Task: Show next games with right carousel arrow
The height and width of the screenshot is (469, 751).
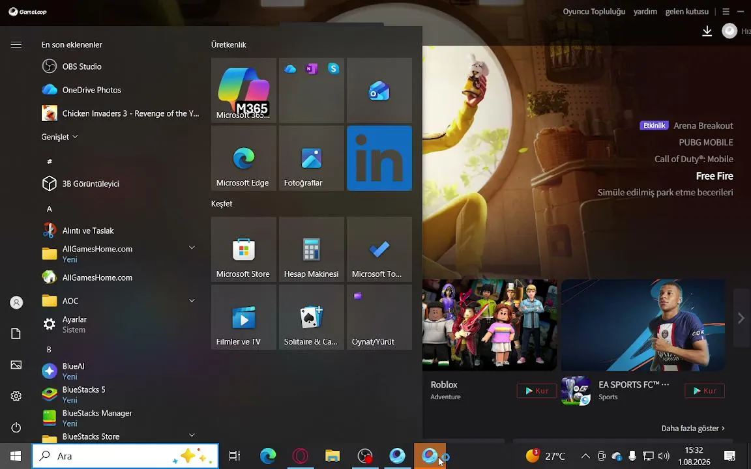Action: pyautogui.click(x=741, y=318)
